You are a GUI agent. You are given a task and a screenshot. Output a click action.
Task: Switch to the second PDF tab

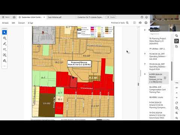tap(55, 17)
